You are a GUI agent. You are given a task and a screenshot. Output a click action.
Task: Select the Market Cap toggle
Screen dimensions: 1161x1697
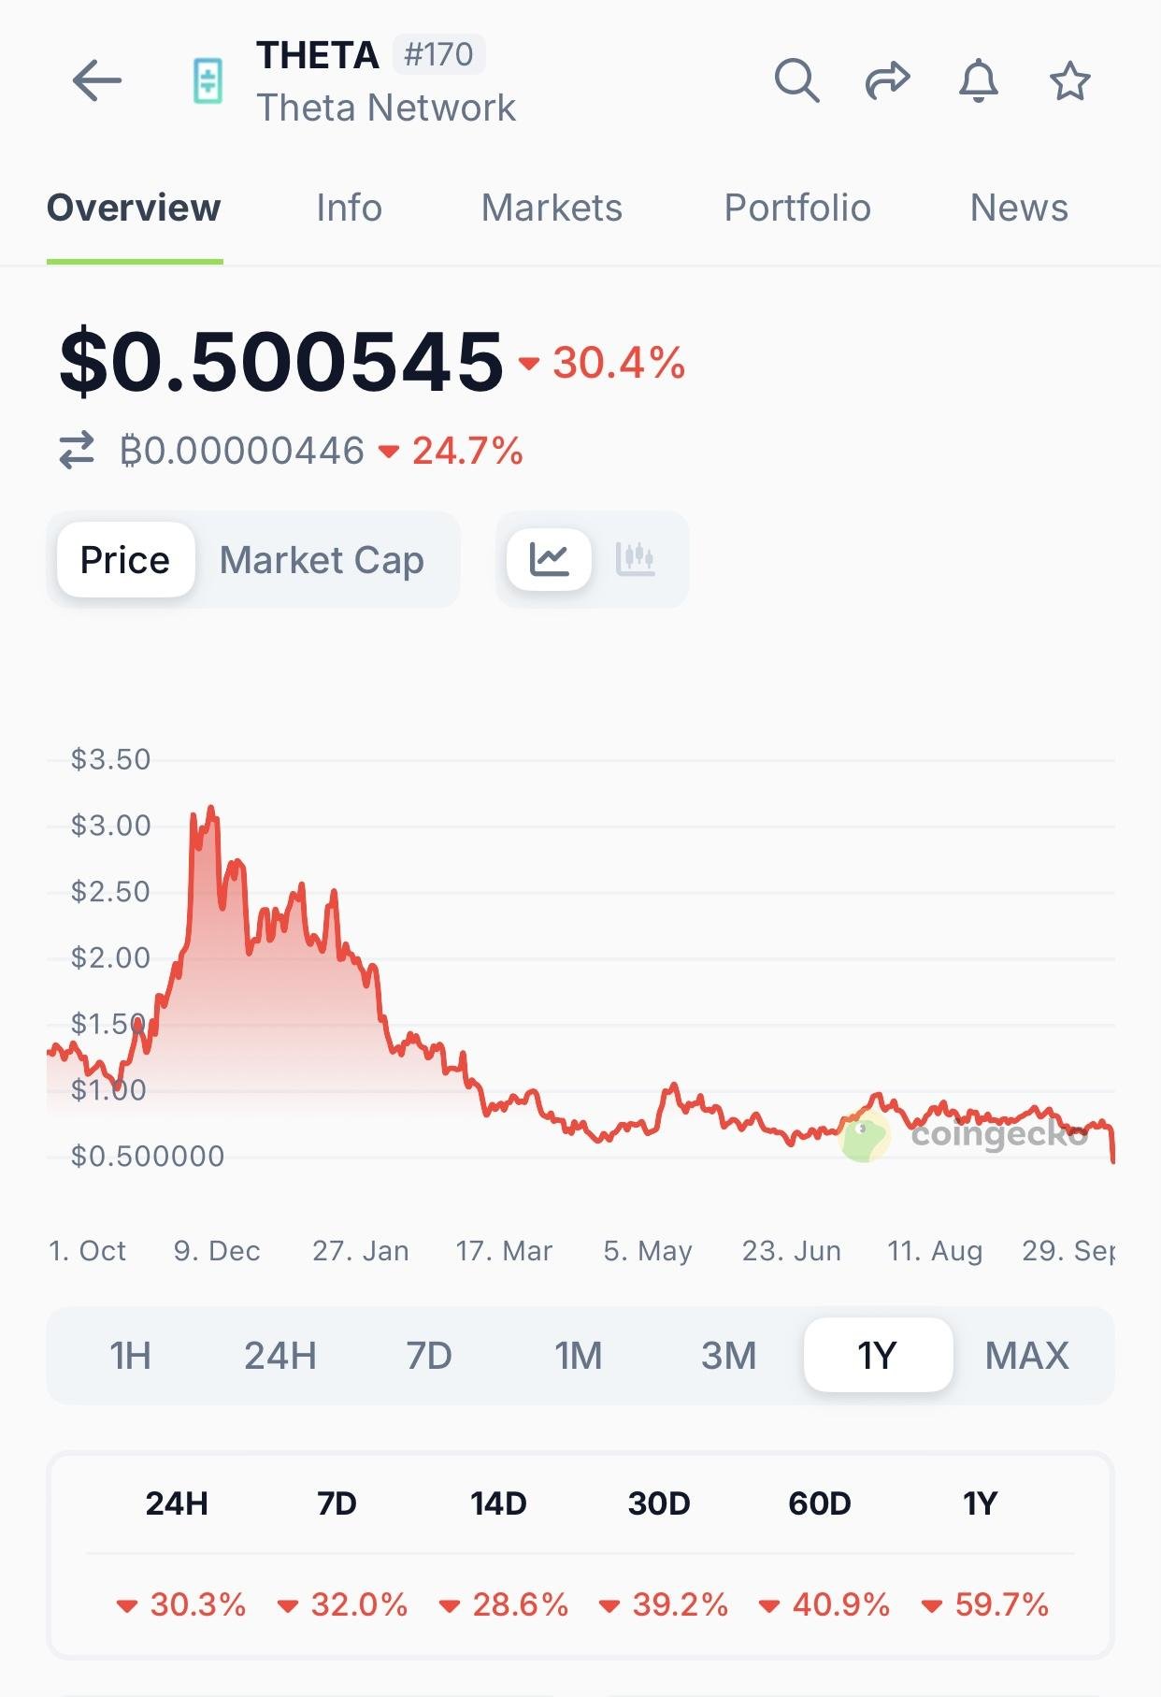(x=322, y=560)
